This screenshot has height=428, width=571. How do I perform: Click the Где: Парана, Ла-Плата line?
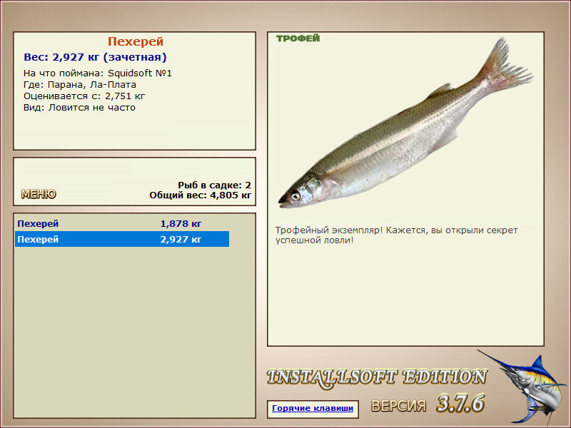80,85
